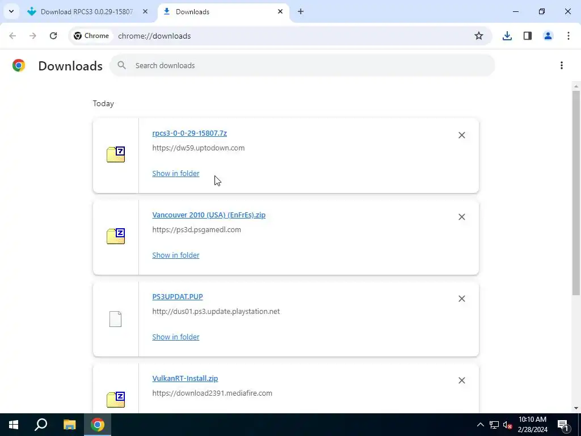Viewport: 581px width, 436px height.
Task: Click the zip icon for Vancouver 2010
Action: 116,236
